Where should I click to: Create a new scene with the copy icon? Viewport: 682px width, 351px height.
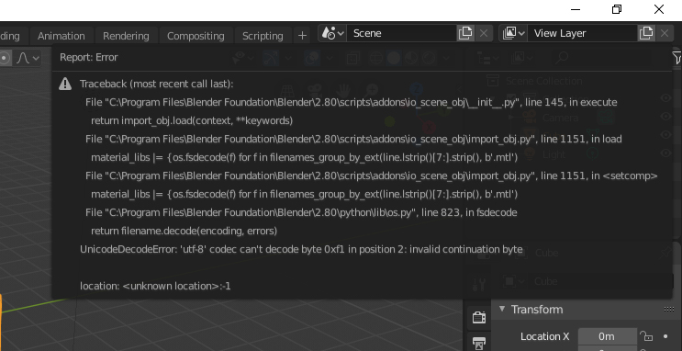[465, 33]
